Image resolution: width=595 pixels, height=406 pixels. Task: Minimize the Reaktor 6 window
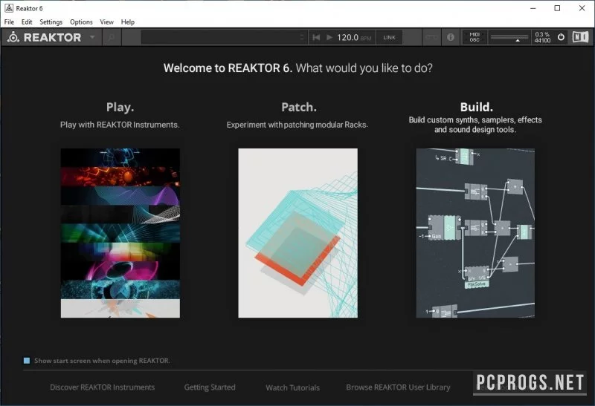pyautogui.click(x=533, y=8)
